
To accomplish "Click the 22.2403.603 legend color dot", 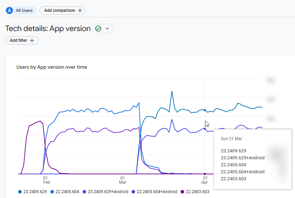I will pos(182,192).
